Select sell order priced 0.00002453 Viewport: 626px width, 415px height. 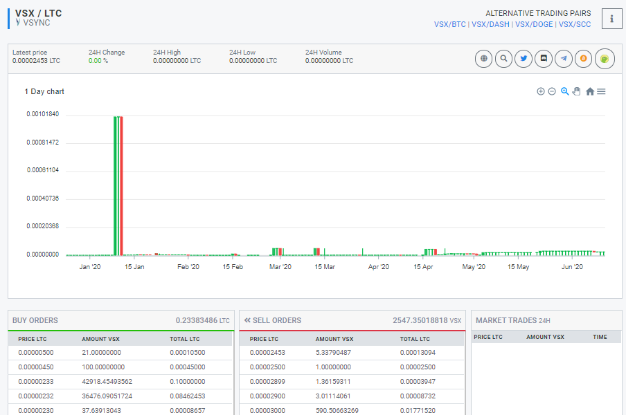[x=352, y=353]
